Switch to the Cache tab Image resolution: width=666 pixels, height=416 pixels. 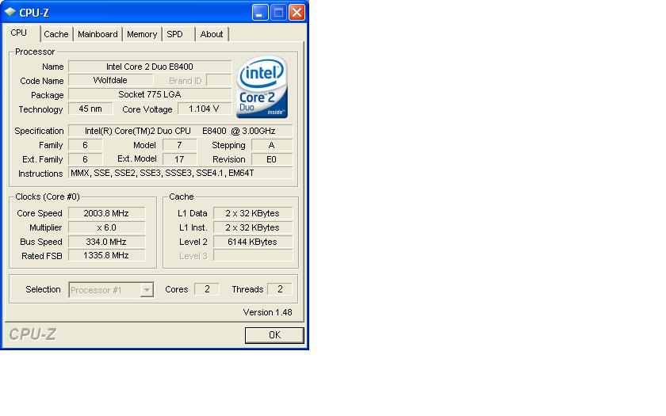56,34
